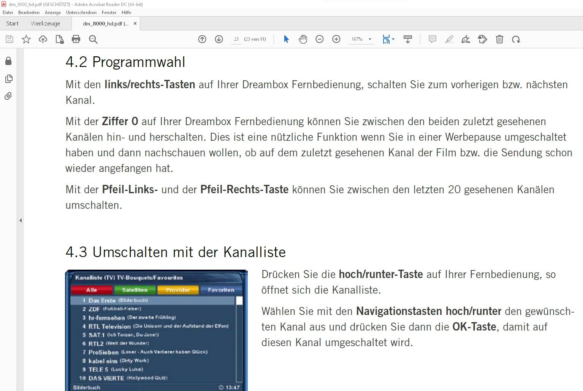Open the Unterschreiben menu
Viewport: 583px width, 391px height.
[x=81, y=13]
